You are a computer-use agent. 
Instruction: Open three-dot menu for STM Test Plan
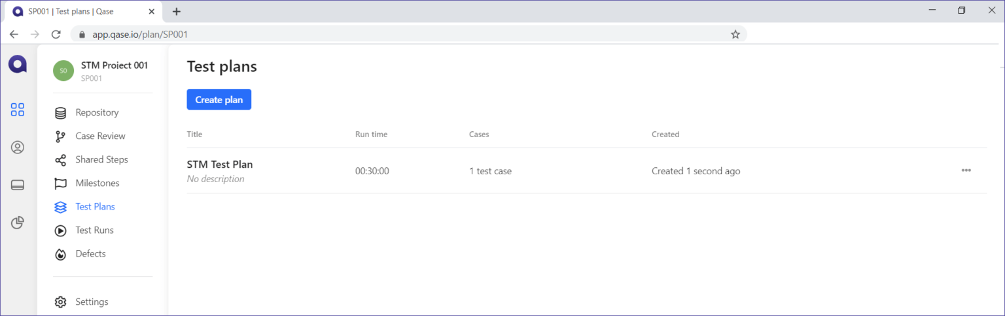point(966,170)
